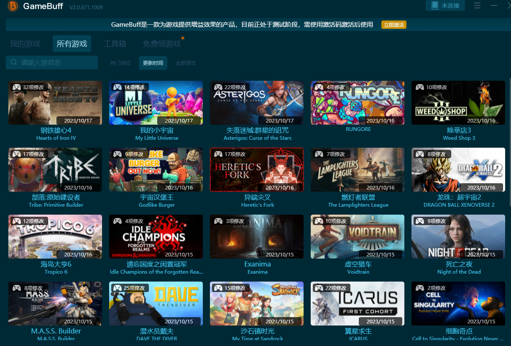Open the ICARUS First Cohort thumbnail
The image size is (511, 346).
point(358,304)
